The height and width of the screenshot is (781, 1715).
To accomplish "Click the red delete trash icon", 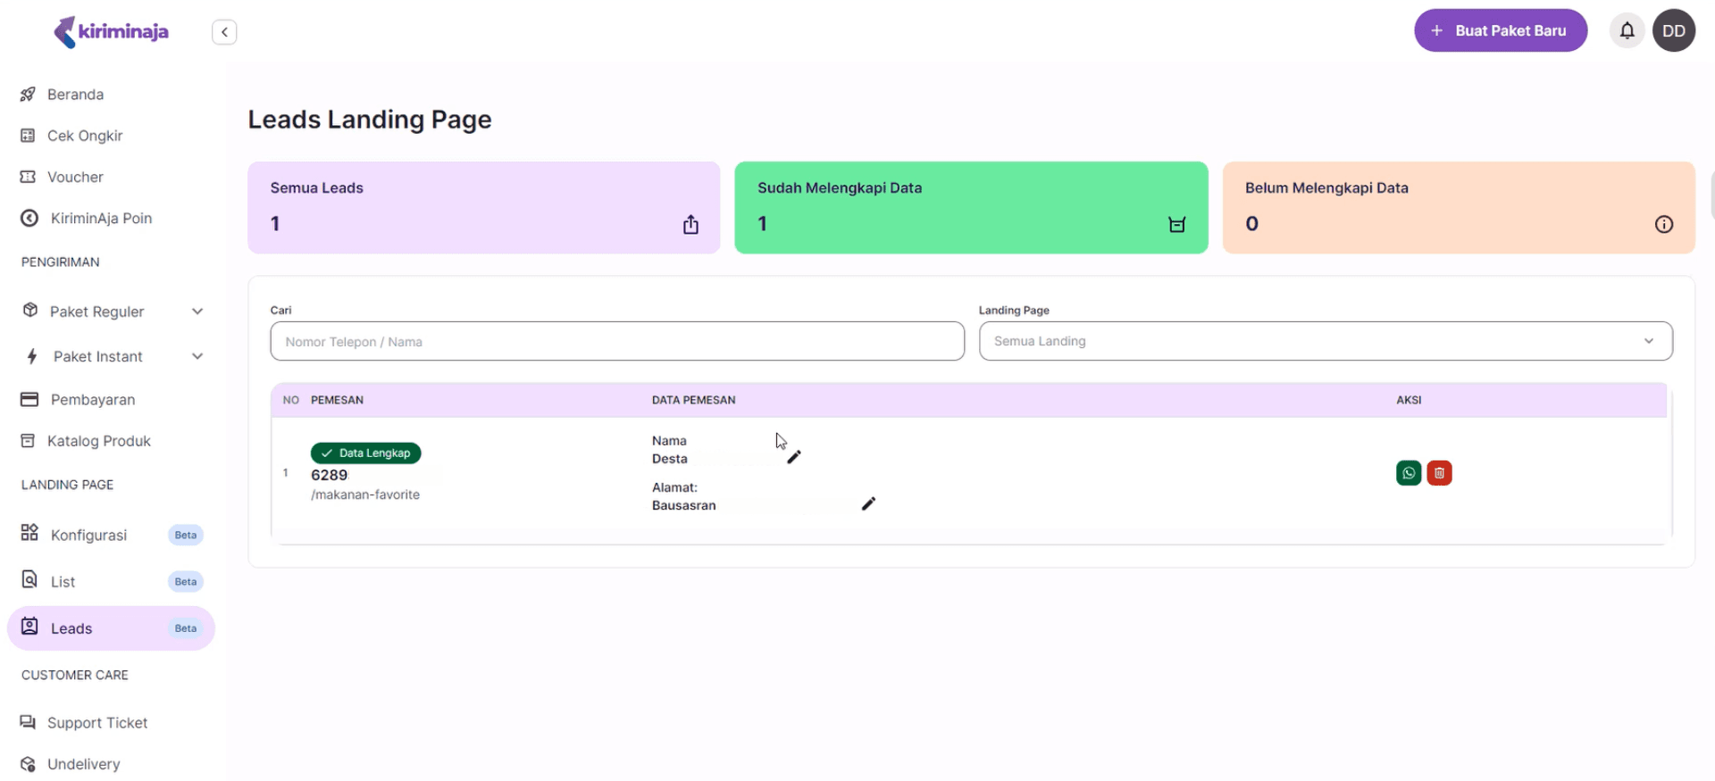I will [1439, 473].
